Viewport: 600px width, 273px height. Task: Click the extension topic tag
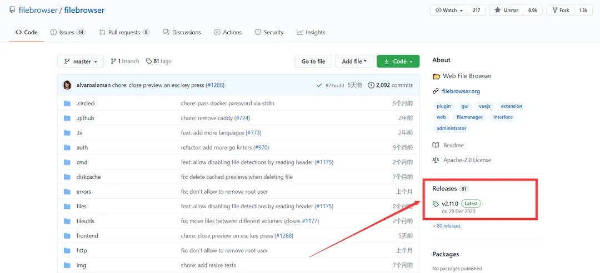[x=511, y=106]
